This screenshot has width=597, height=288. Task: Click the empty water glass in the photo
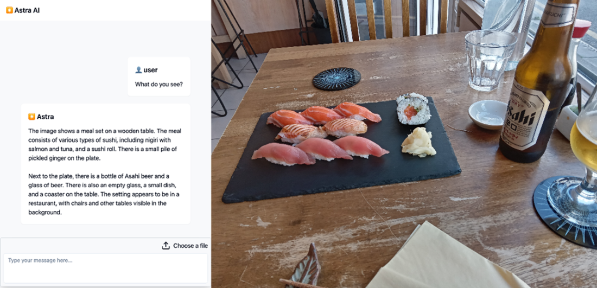(489, 60)
